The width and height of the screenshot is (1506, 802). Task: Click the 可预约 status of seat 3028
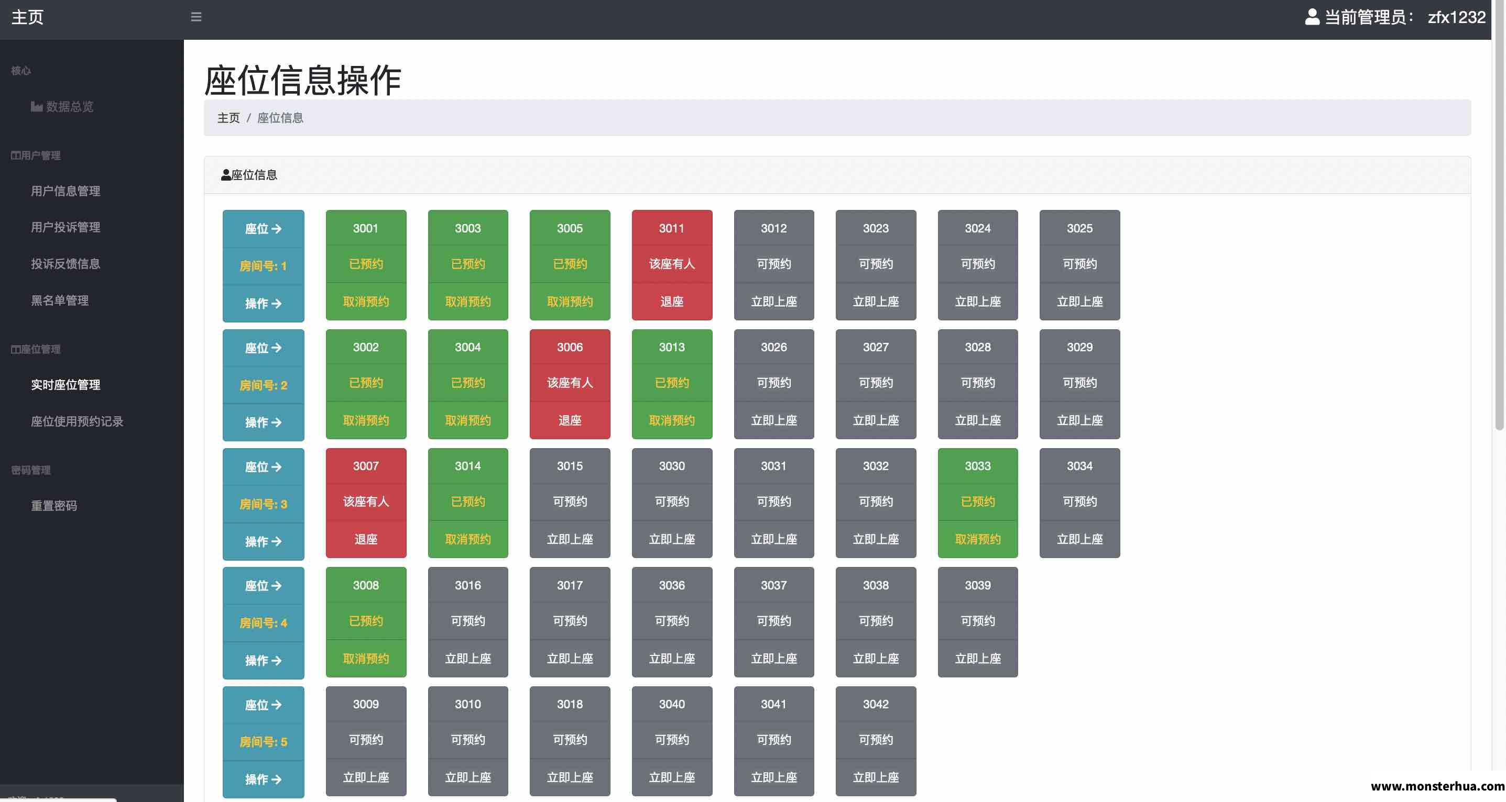[x=978, y=383]
